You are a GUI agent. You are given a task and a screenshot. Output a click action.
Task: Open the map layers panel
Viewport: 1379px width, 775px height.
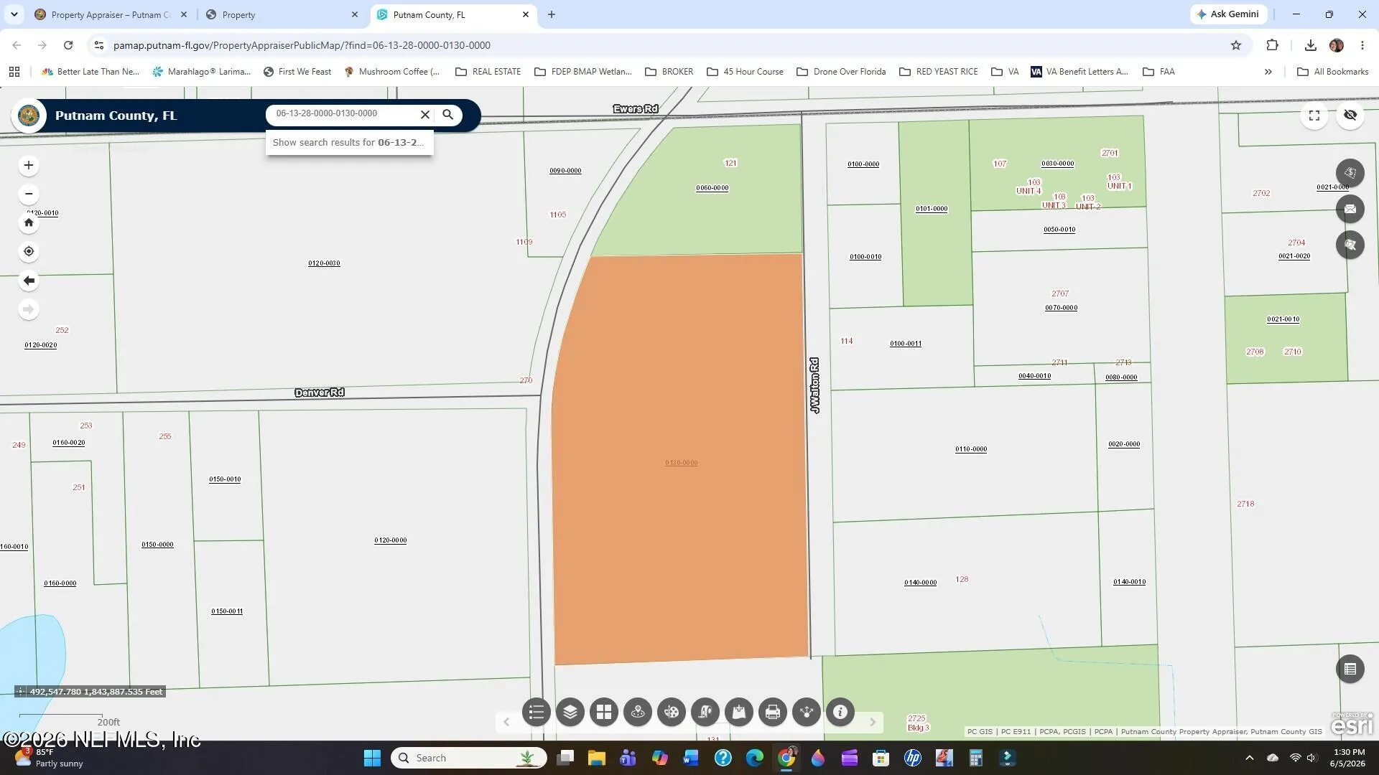570,712
